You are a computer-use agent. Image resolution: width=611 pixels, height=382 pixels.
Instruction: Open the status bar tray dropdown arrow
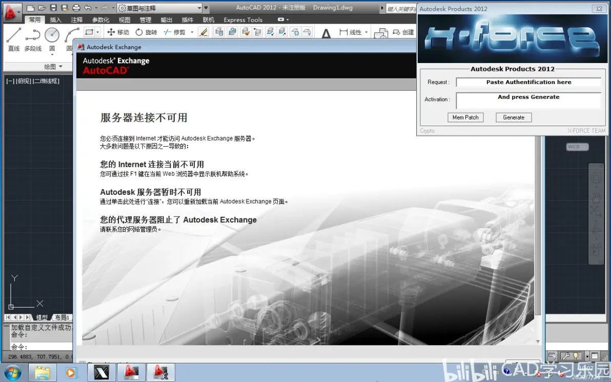(587, 356)
